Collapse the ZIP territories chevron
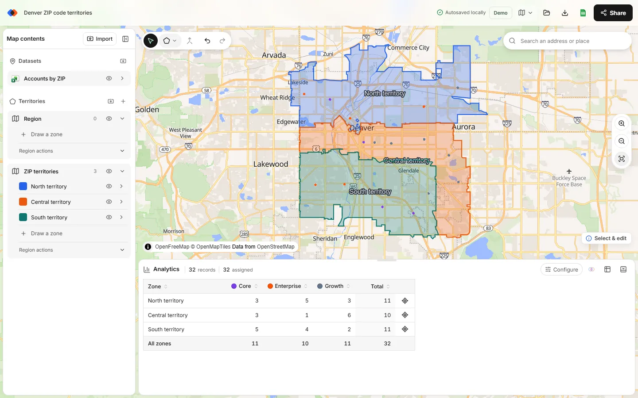Screen dimensions: 638x398 tap(122, 171)
